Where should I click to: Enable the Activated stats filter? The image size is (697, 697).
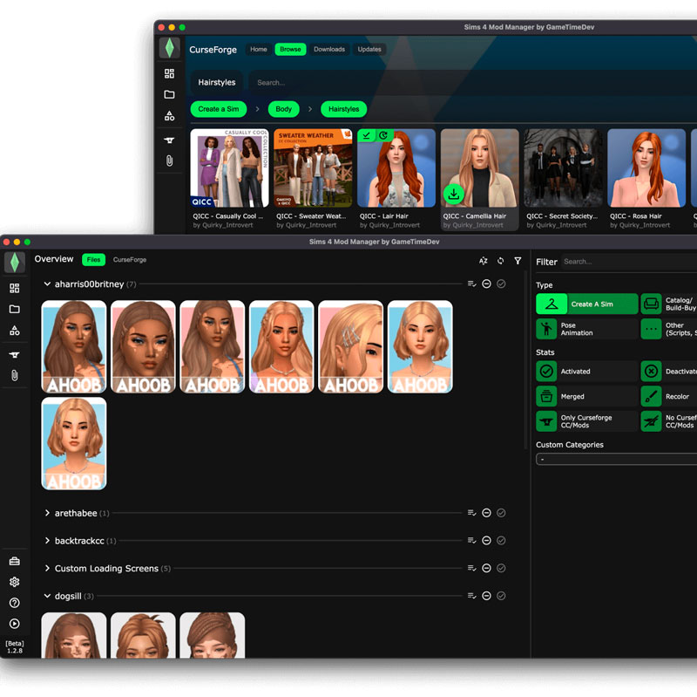tap(586, 372)
